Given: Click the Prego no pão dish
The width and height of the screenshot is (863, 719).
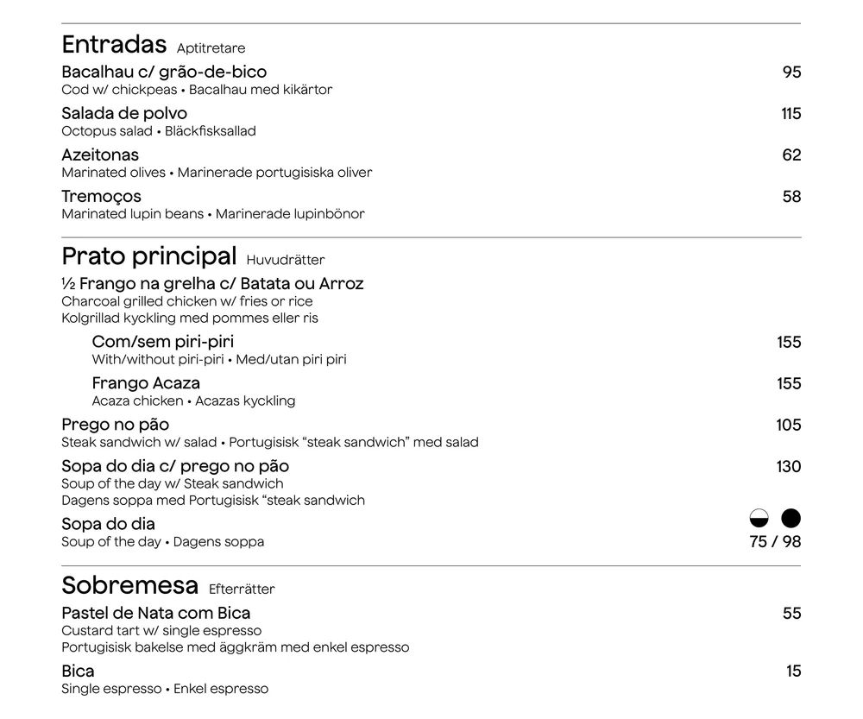Looking at the screenshot, I should coord(116,425).
